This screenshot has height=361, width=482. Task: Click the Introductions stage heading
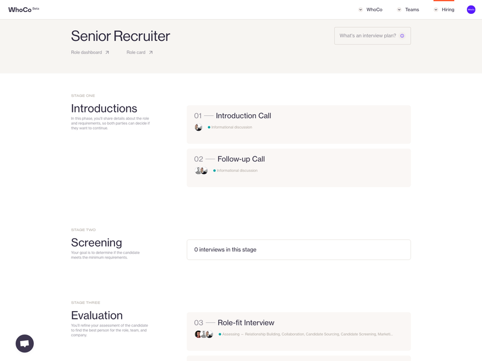point(104,108)
